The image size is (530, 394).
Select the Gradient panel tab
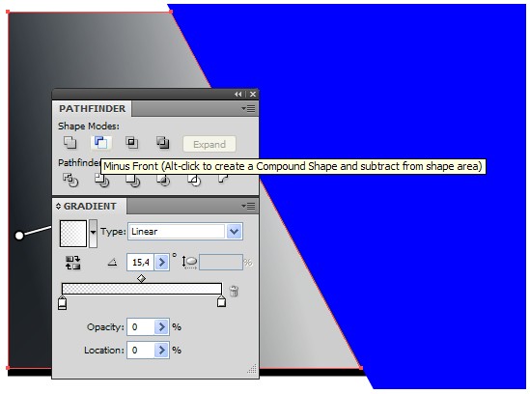(x=90, y=206)
